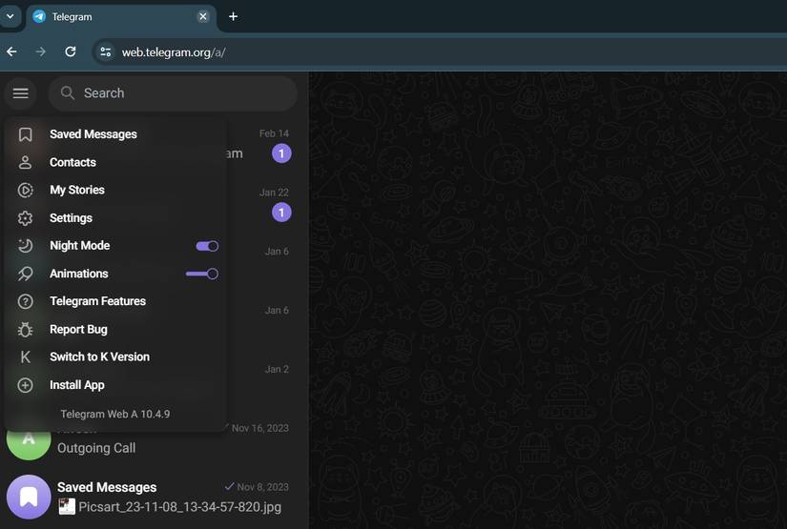Click the Install App plus-circle icon
The height and width of the screenshot is (529, 787).
coord(25,385)
